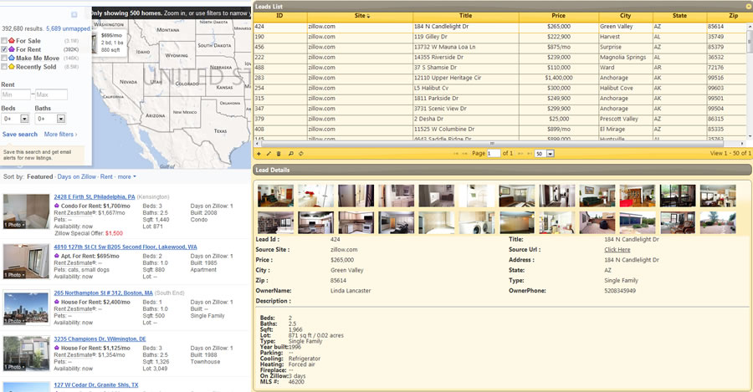This screenshot has width=753, height=392.
Task: Open the 5,689 unmapped link
Action: pos(68,28)
